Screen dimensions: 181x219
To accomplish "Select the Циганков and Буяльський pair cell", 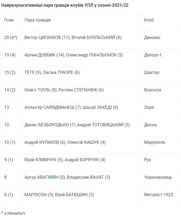I will point(73,38).
